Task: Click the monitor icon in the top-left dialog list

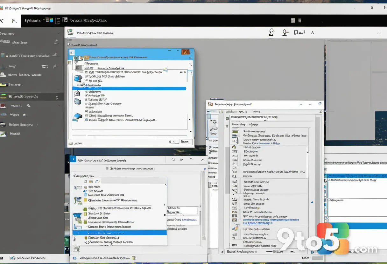Action: pyautogui.click(x=77, y=102)
